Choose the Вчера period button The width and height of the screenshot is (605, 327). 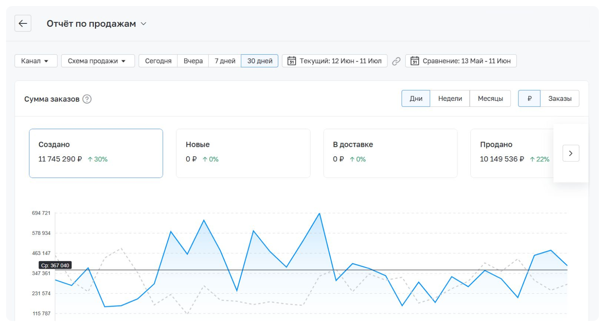(193, 61)
